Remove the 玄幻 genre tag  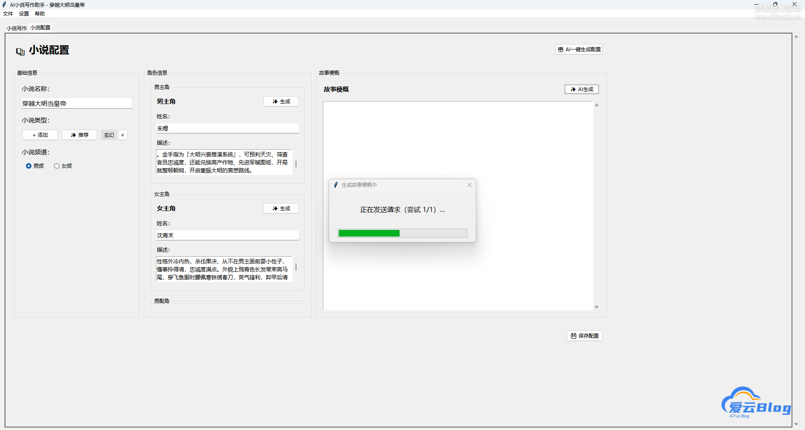pos(123,135)
